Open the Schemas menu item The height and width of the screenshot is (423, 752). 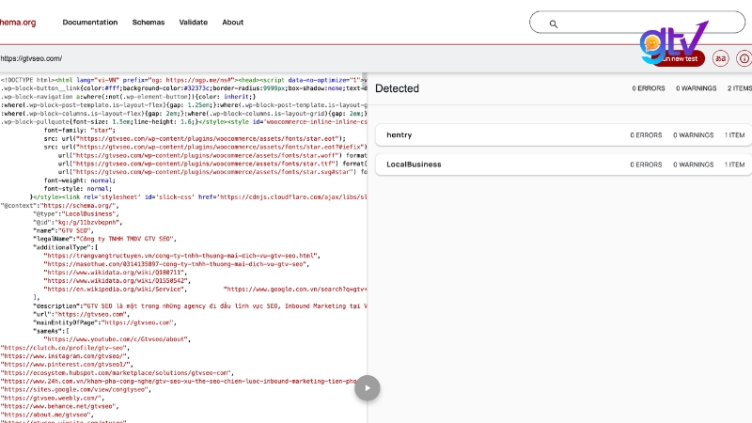tap(148, 22)
